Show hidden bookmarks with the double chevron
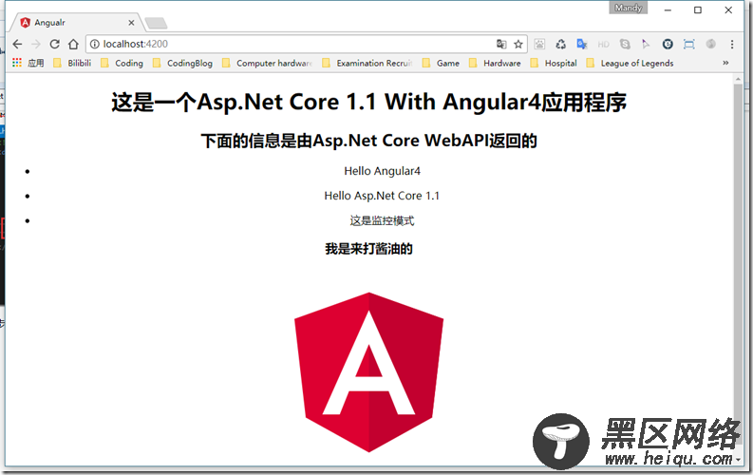The height and width of the screenshot is (475, 753). pyautogui.click(x=725, y=63)
